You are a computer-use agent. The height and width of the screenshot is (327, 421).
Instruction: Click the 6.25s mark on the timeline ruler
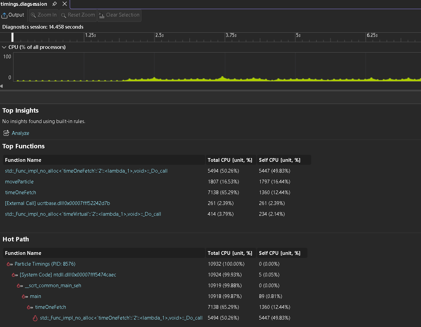tap(372, 35)
